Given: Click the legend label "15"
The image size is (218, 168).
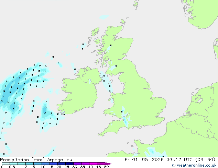Looking at the screenshot, I should [x=51, y=167].
